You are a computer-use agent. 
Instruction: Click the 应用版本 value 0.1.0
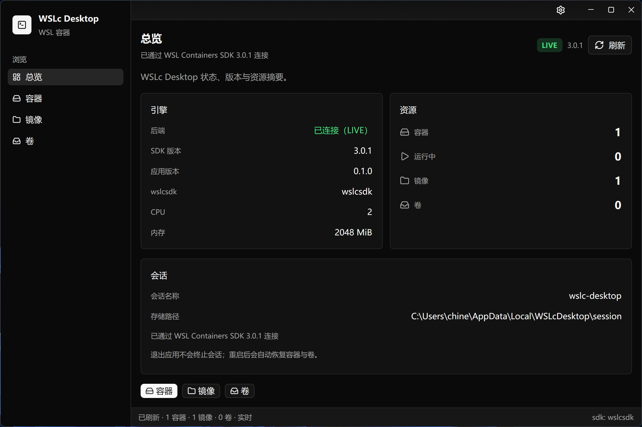[x=363, y=171]
